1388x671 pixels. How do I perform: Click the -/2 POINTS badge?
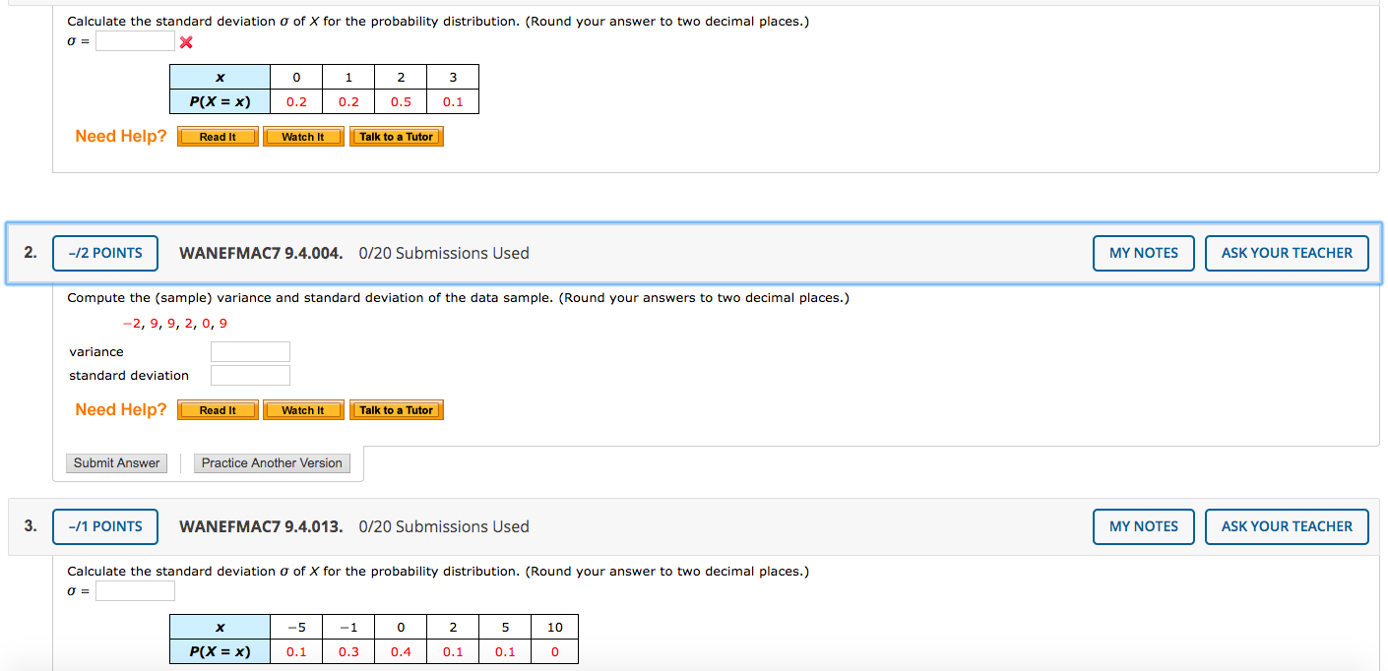105,253
